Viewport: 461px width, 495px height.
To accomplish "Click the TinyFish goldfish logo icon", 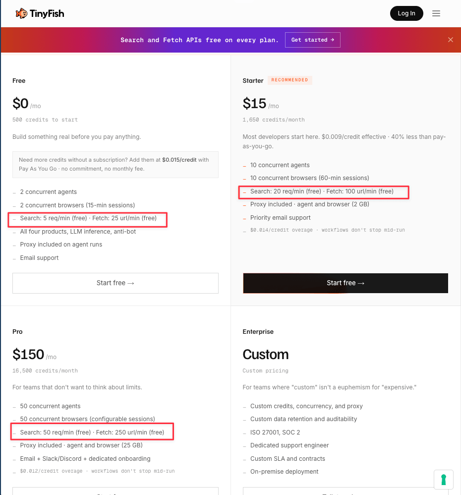I will [21, 13].
